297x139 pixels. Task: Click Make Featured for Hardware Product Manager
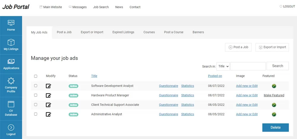point(274,95)
